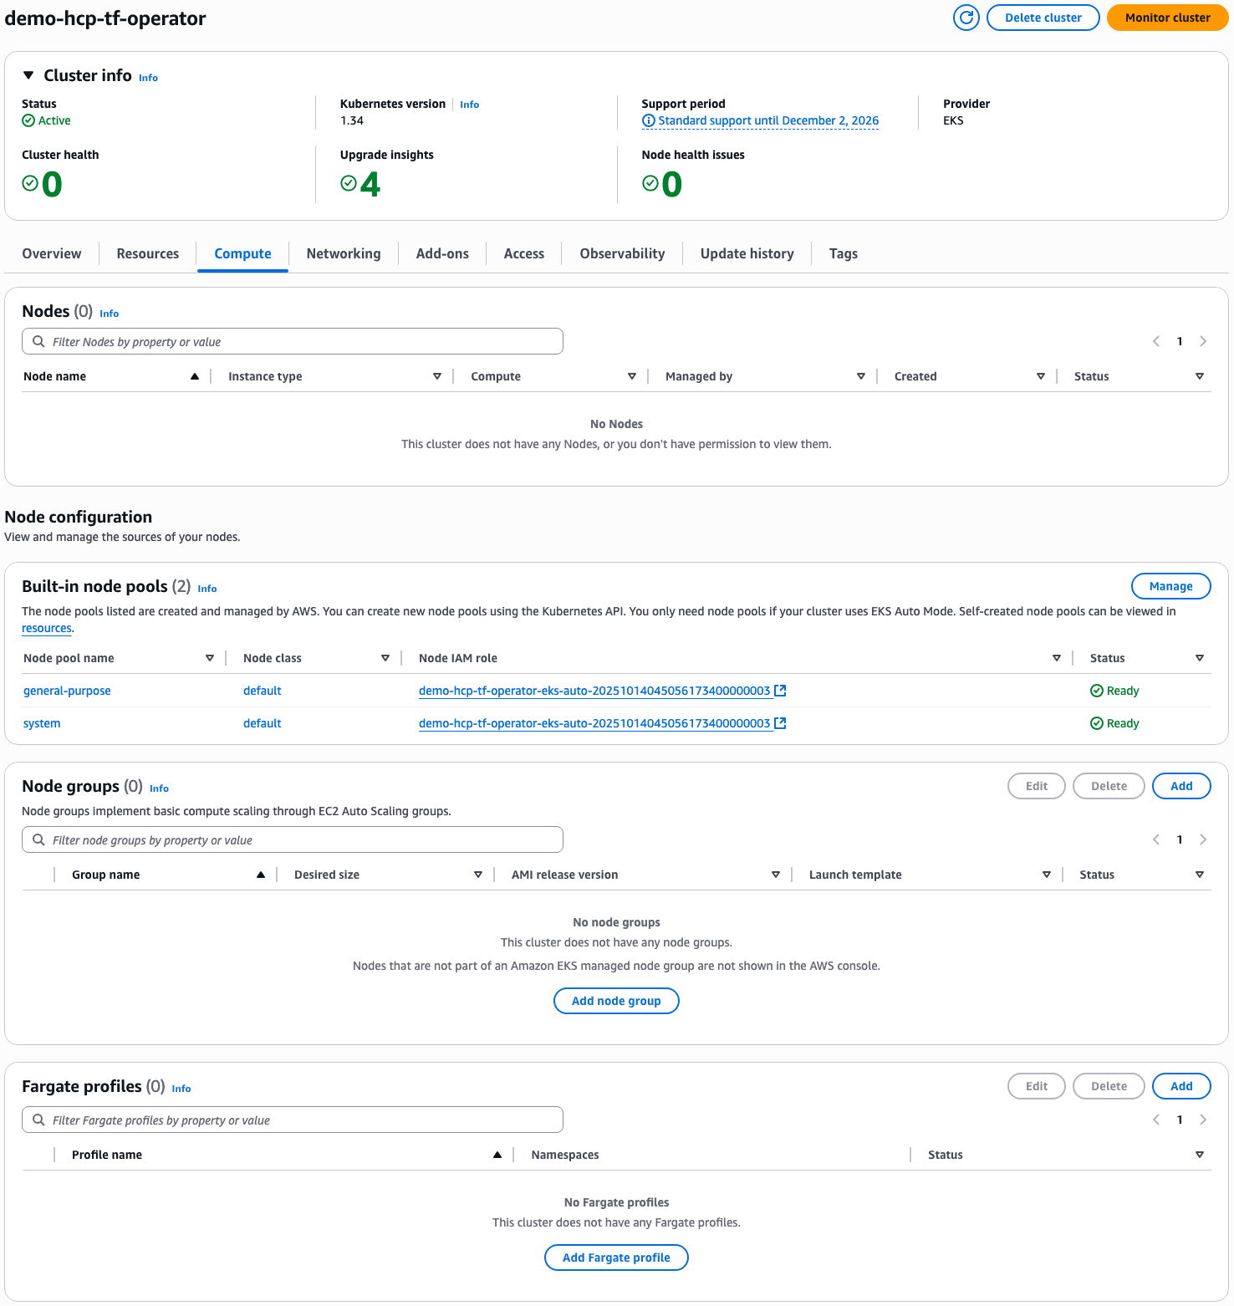The width and height of the screenshot is (1234, 1306).
Task: Open the general-purpose node pool link
Action: [x=67, y=691]
